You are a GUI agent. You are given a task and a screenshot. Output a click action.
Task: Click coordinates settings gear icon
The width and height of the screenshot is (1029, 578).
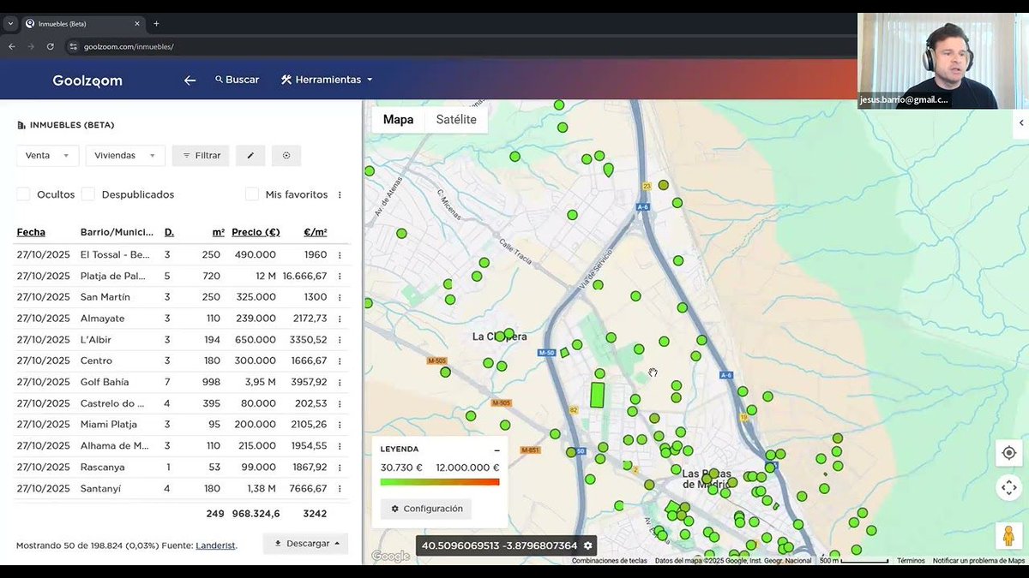tap(588, 545)
